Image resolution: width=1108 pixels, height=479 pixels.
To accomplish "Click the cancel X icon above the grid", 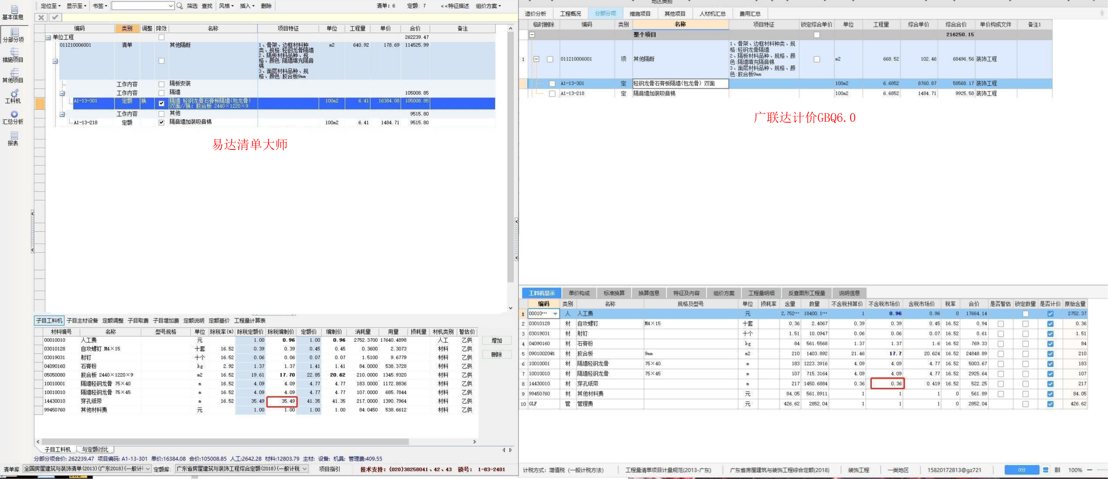I will 41,18.
